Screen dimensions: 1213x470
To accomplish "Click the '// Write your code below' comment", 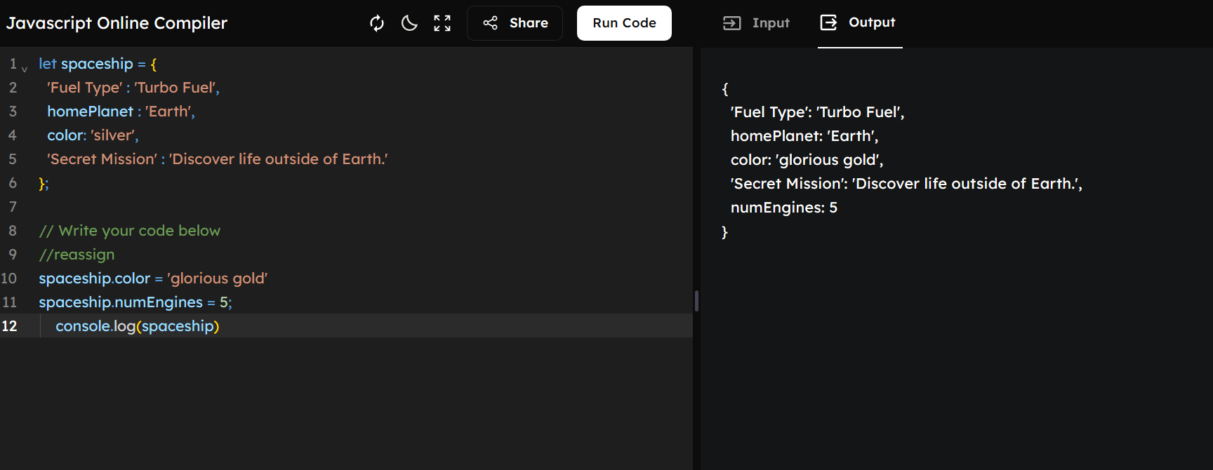I will tap(129, 231).
